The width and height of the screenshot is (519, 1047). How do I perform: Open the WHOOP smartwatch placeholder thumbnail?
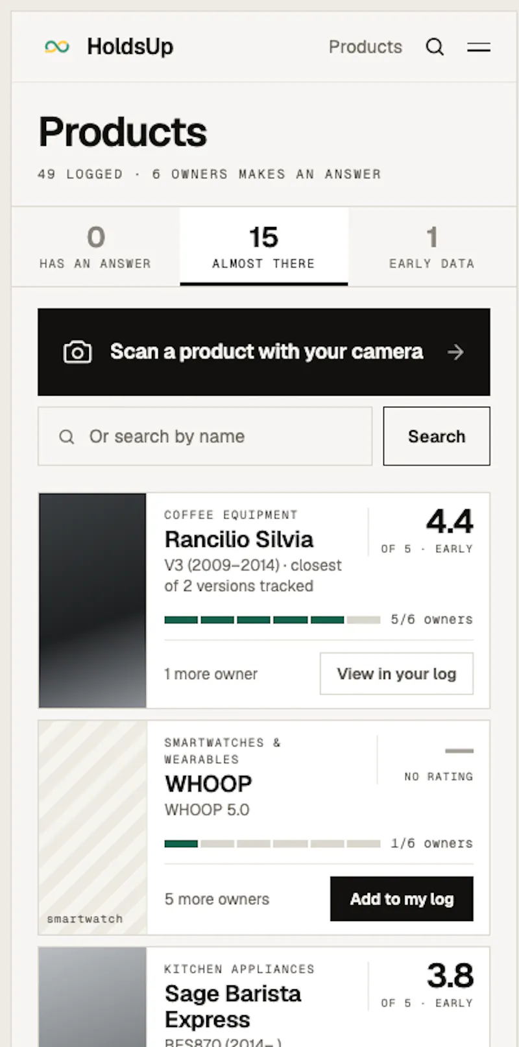tap(93, 828)
